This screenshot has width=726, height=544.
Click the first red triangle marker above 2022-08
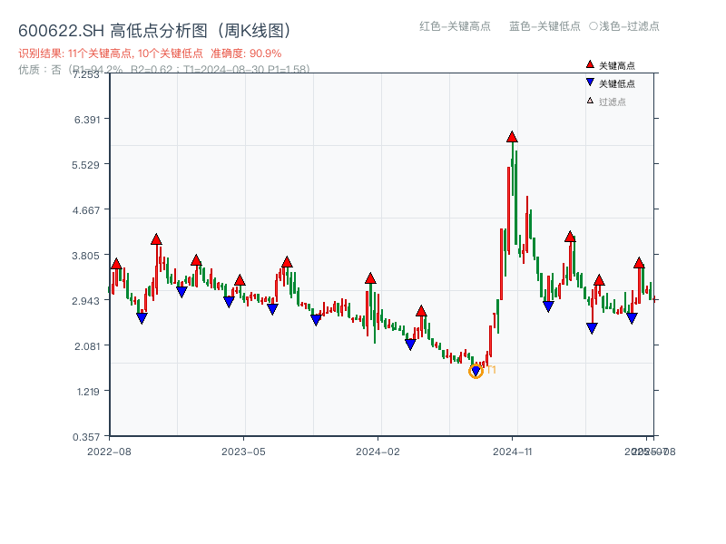point(115,266)
